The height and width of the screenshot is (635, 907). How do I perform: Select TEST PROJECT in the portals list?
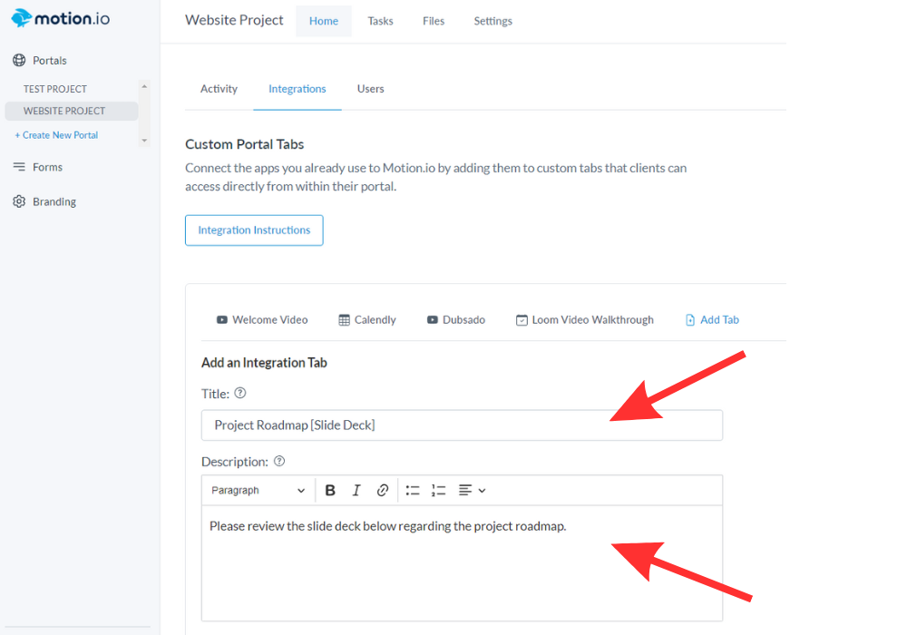55,89
